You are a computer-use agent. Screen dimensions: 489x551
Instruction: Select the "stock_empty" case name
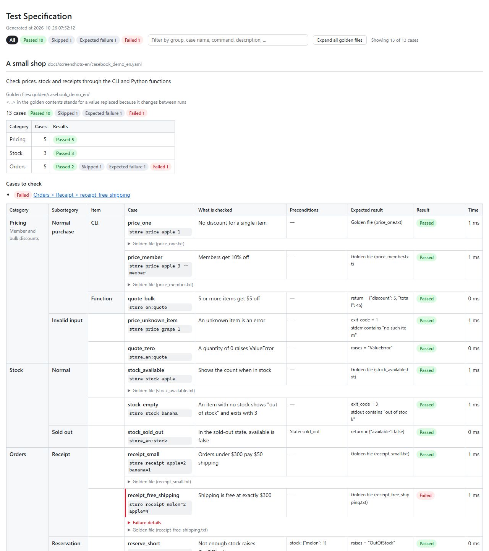tap(143, 405)
